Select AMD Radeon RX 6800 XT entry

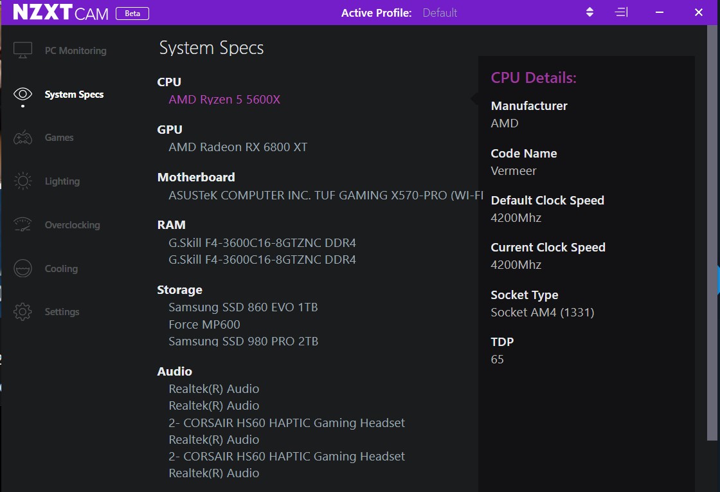[x=238, y=147]
